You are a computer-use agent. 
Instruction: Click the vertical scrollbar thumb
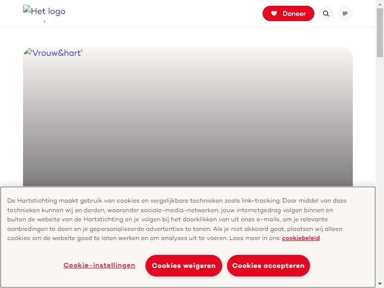point(380,33)
